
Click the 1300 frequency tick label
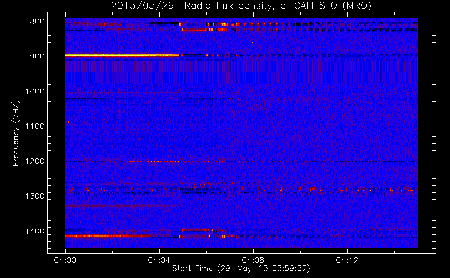tap(35, 197)
